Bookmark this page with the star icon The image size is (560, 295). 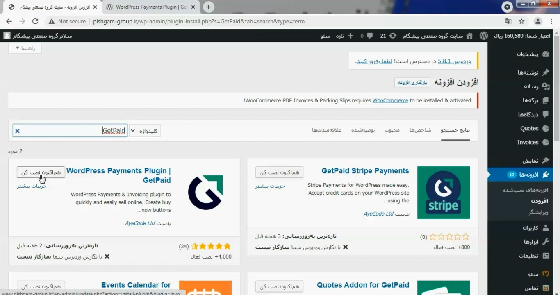point(521,21)
